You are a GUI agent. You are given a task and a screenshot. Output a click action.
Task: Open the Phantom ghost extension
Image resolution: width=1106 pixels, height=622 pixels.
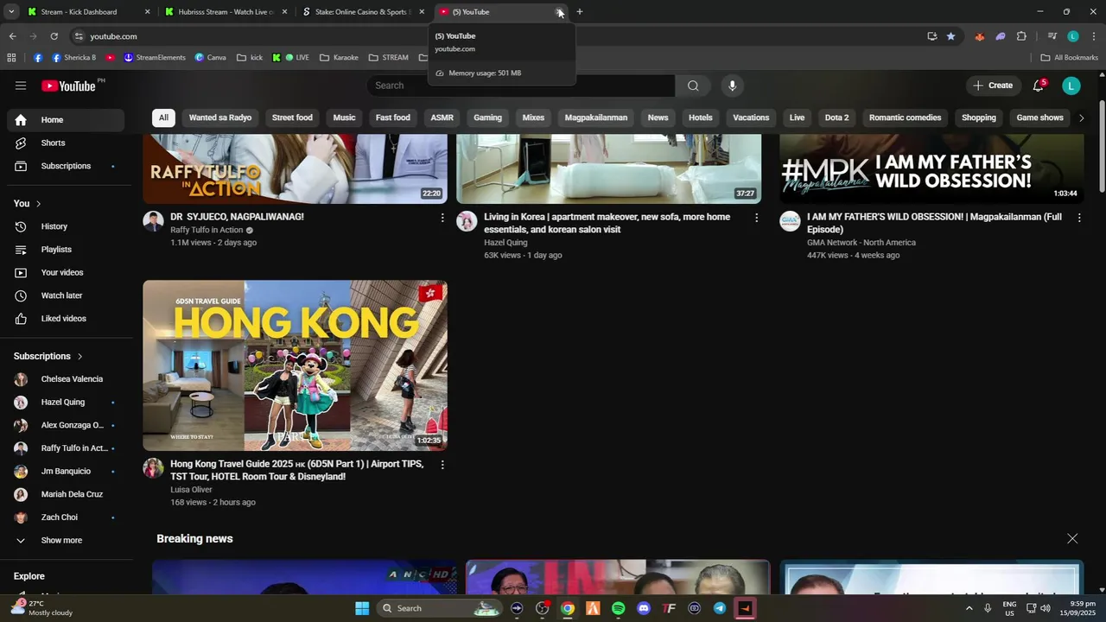[1000, 36]
